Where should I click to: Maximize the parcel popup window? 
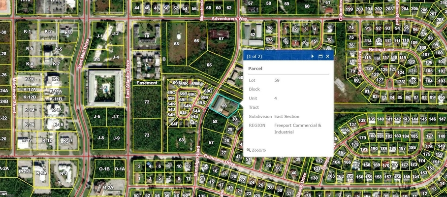point(320,57)
